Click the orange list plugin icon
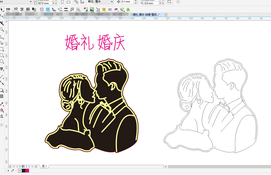The width and height of the screenshot is (271, 175). (104, 9)
